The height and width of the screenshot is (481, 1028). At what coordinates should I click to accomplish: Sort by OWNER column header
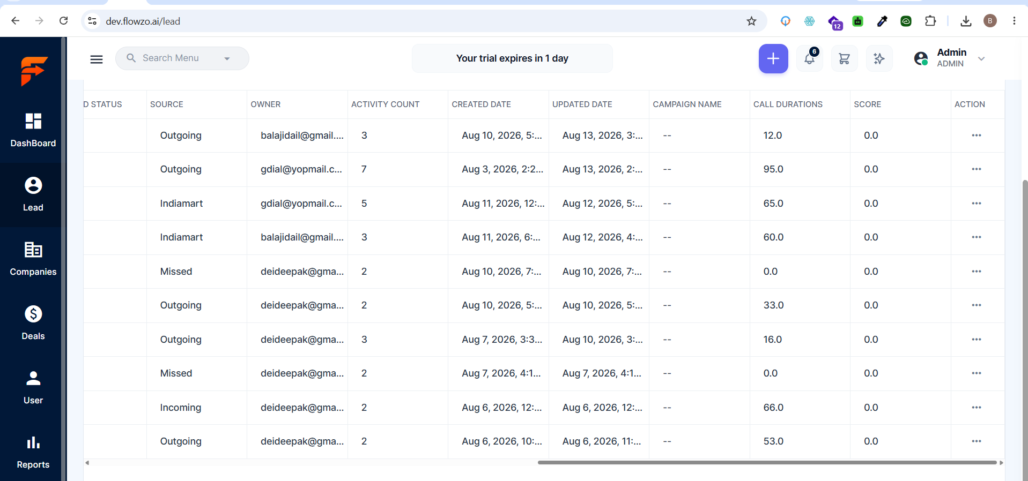click(x=265, y=104)
